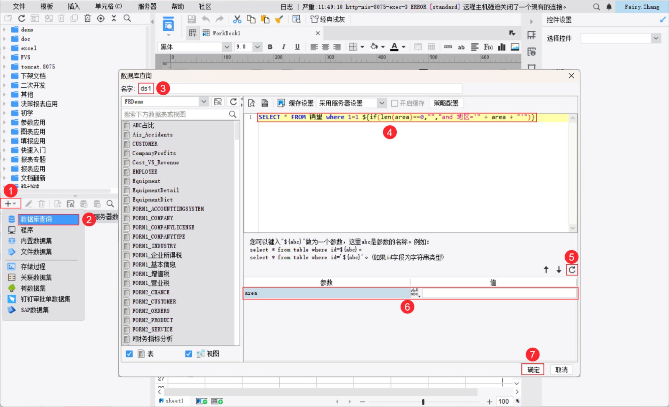669x407 pixels.
Task: Confirm the query with 确定
Action: point(533,369)
